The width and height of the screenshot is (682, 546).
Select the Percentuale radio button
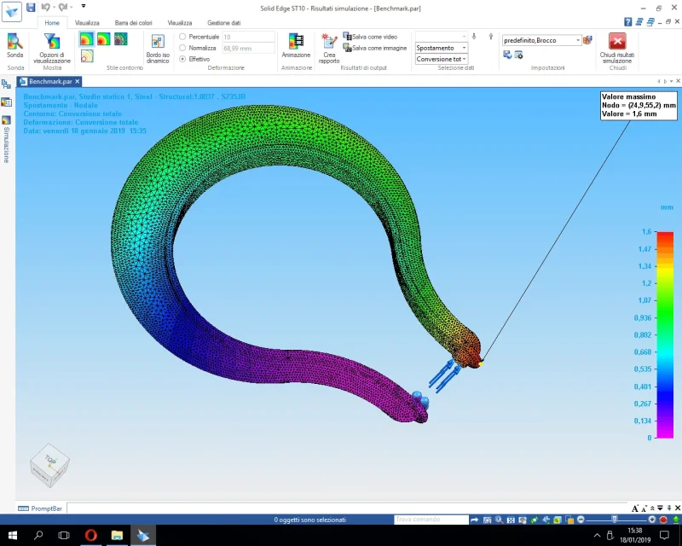coord(183,38)
